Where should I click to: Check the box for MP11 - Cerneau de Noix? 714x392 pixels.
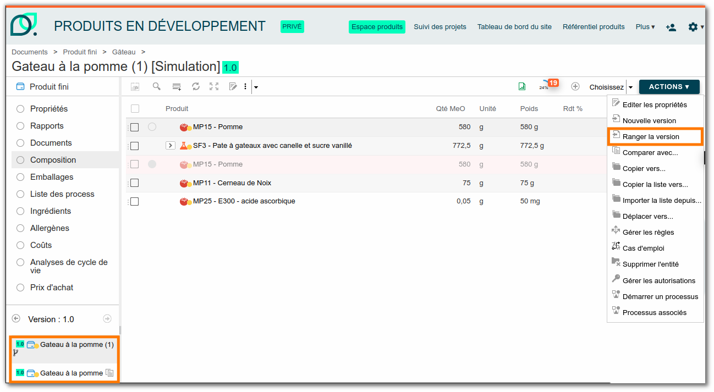134,183
